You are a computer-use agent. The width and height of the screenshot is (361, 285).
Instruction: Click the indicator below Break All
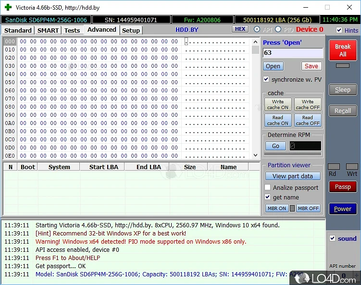(x=343, y=66)
